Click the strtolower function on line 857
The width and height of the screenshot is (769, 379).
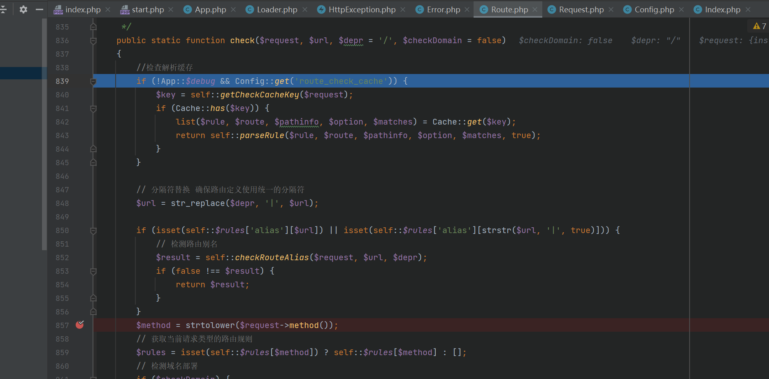[x=210, y=325]
